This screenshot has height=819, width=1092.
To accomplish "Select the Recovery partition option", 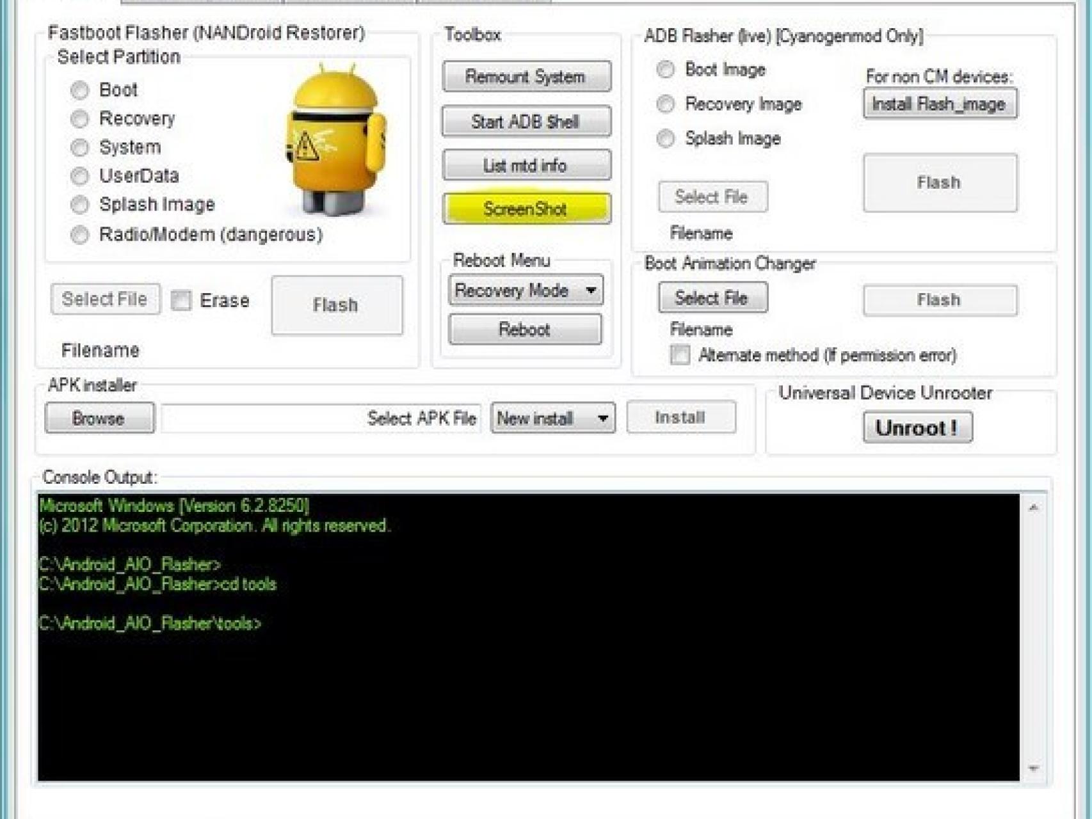I will 80,119.
